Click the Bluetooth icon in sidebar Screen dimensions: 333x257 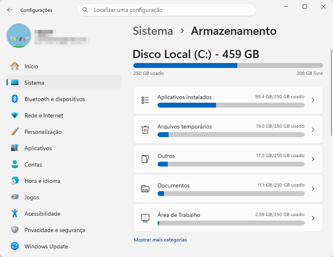coord(15,99)
